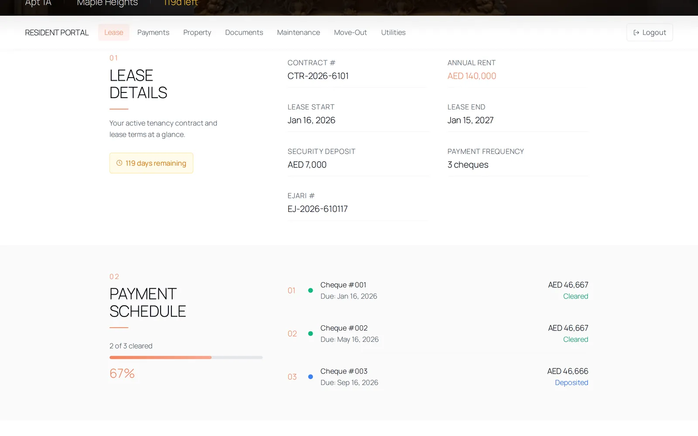Switch to the Payments tab
Viewport: 698px width, 436px height.
(x=153, y=33)
